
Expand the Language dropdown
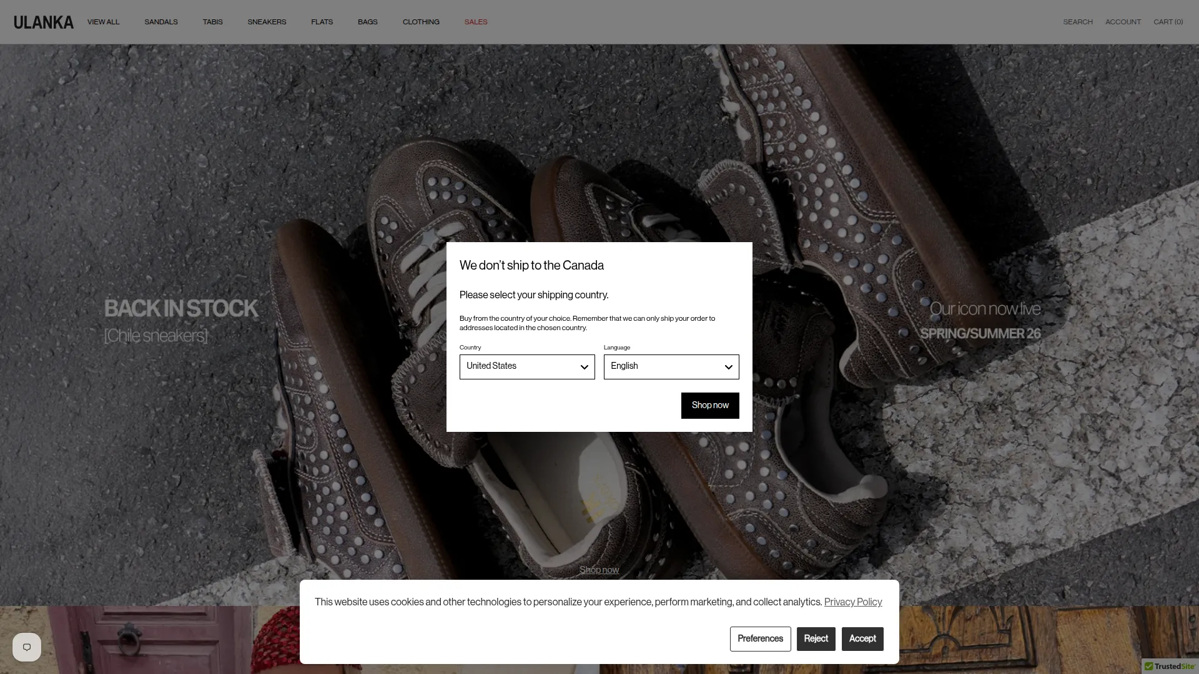[x=671, y=367]
